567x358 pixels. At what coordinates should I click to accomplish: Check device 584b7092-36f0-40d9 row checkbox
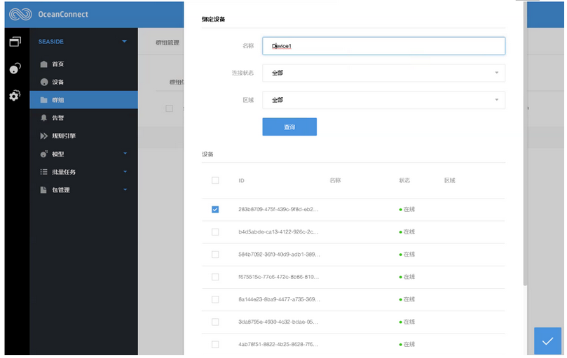coord(215,255)
